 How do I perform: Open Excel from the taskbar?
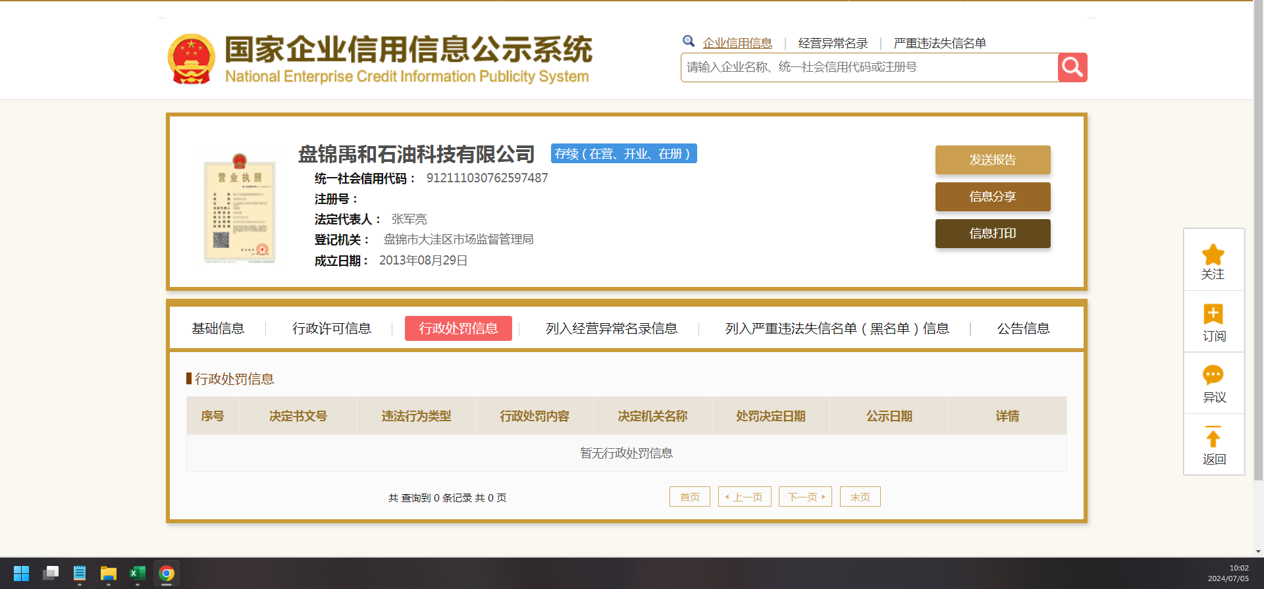click(138, 573)
